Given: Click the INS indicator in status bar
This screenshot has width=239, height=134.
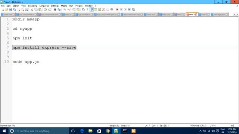Looking at the screenshot, I should pyautogui.click(x=232, y=126).
